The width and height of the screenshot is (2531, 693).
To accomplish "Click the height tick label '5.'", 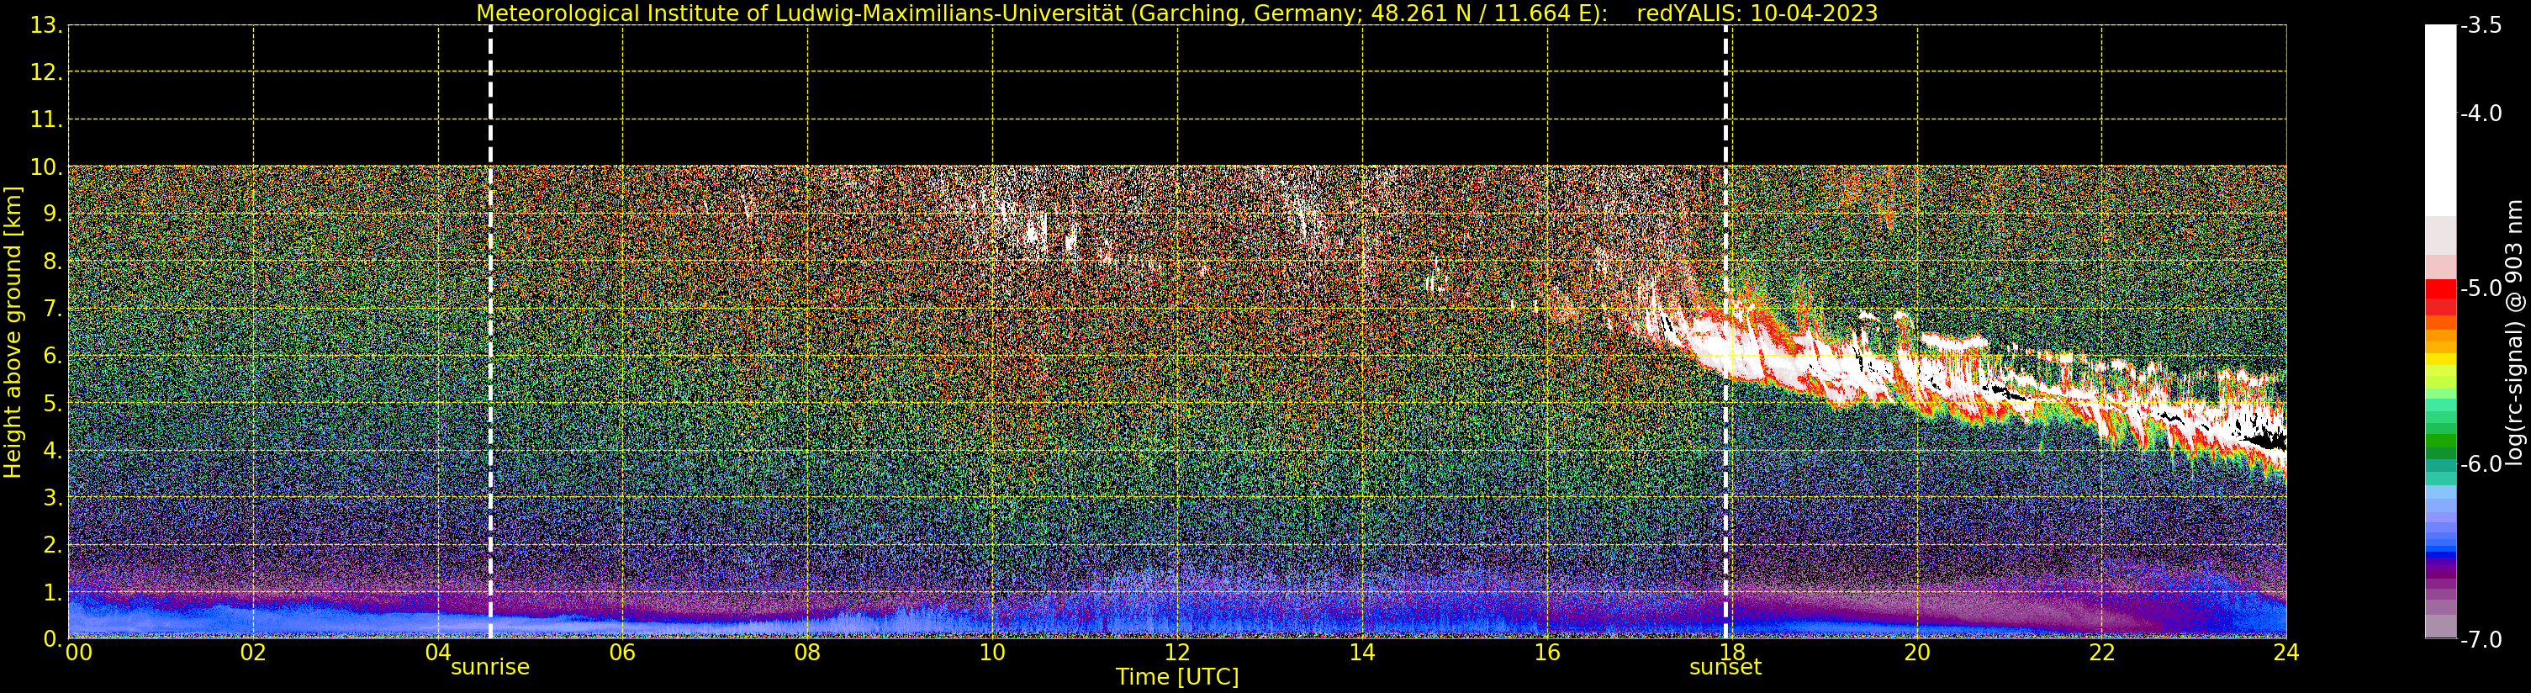I will (53, 403).
